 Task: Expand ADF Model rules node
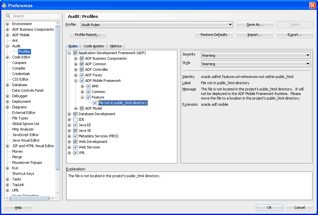(x=76, y=108)
